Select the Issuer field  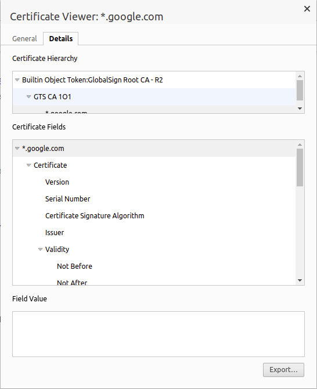pyautogui.click(x=154, y=233)
